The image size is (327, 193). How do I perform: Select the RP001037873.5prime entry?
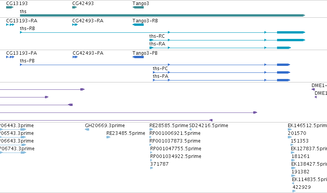pos(175,141)
